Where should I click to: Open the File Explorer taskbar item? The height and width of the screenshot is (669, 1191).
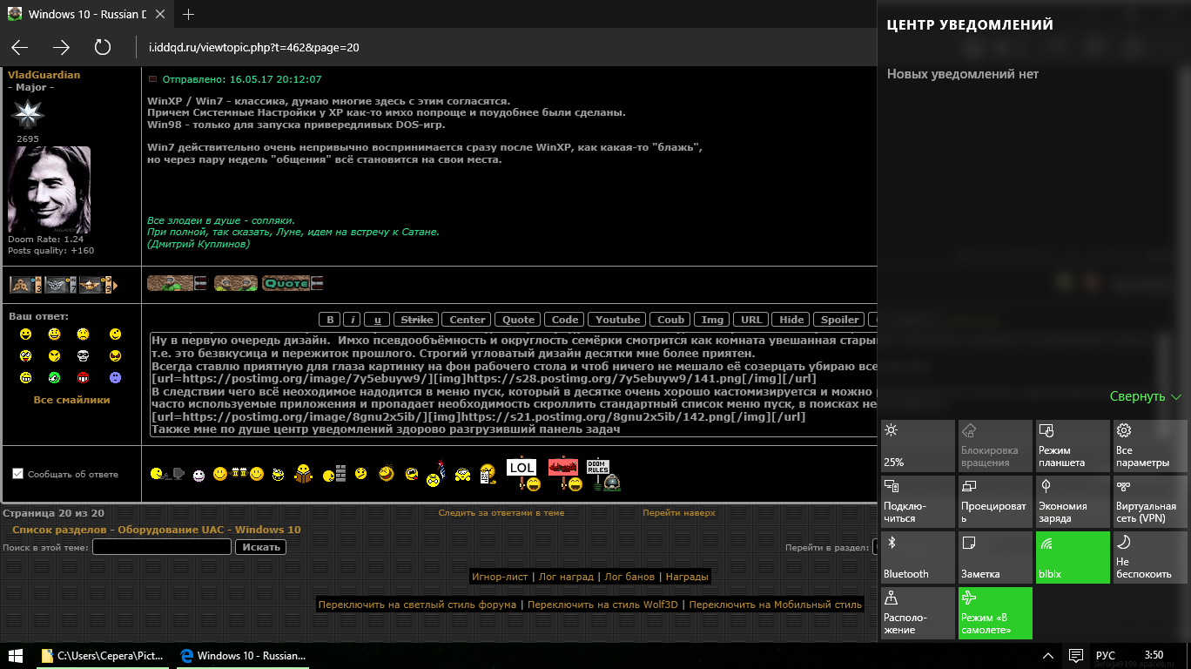click(103, 655)
